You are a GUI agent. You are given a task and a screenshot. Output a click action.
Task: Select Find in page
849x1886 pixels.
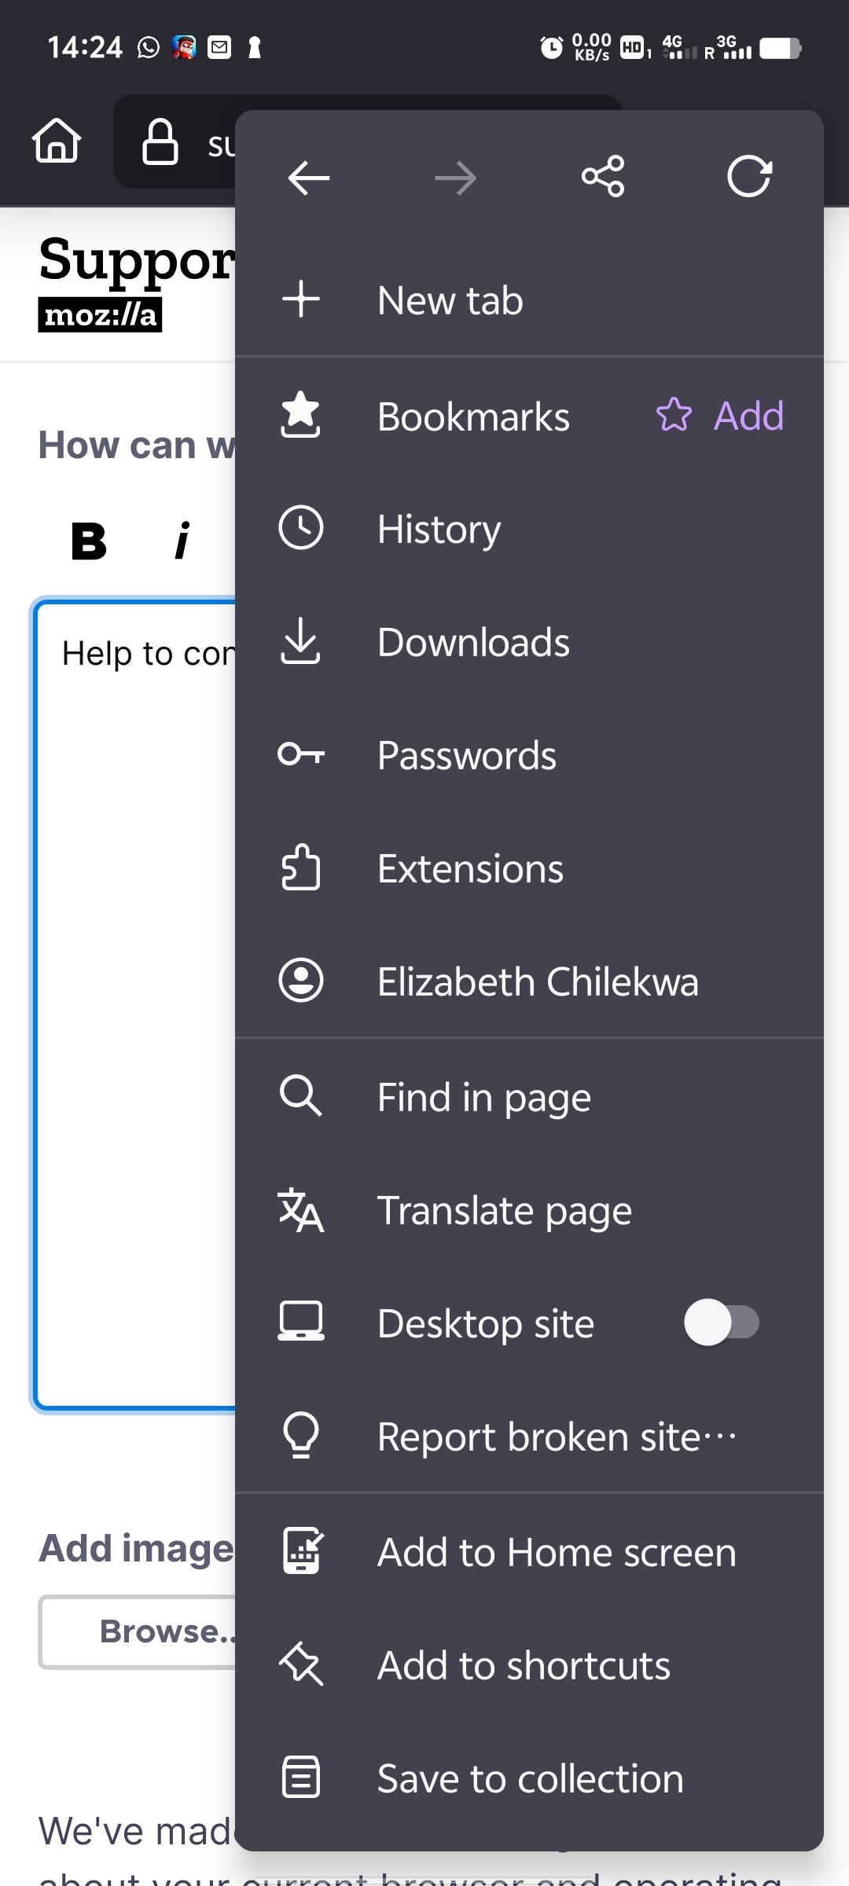529,1097
